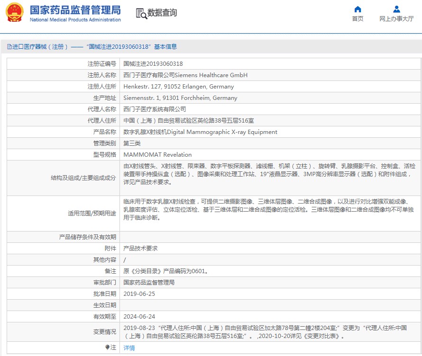
Task: Click the bulb icon beside 注 label
Action: tap(107, 347)
